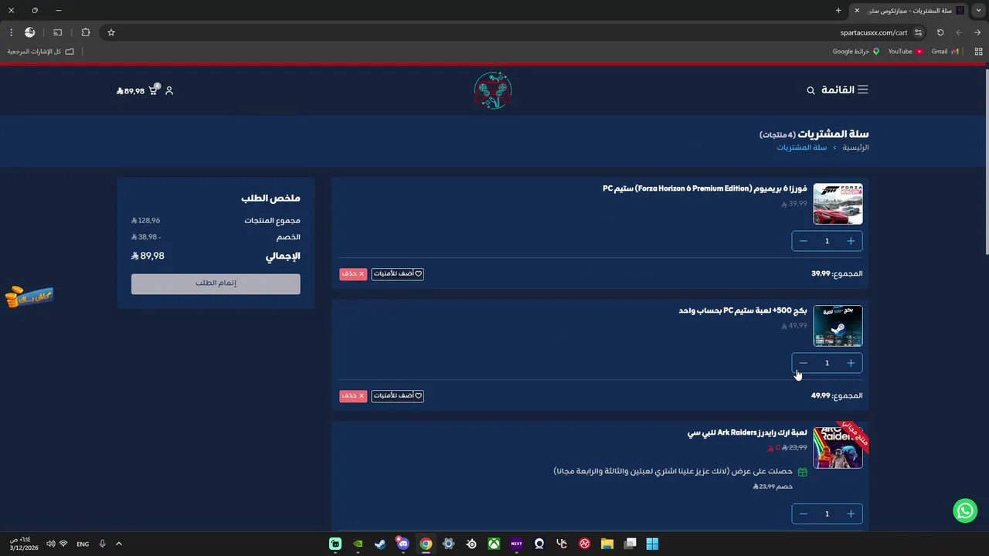Viewport: 989px width, 556px height.
Task: Go to الرئيسية breadcrumb link
Action: pyautogui.click(x=855, y=147)
